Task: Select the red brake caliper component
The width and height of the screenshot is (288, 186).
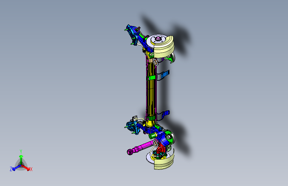Action: click(x=162, y=148)
